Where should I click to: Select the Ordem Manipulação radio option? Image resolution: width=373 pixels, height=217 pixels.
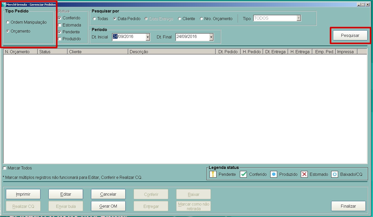8,22
